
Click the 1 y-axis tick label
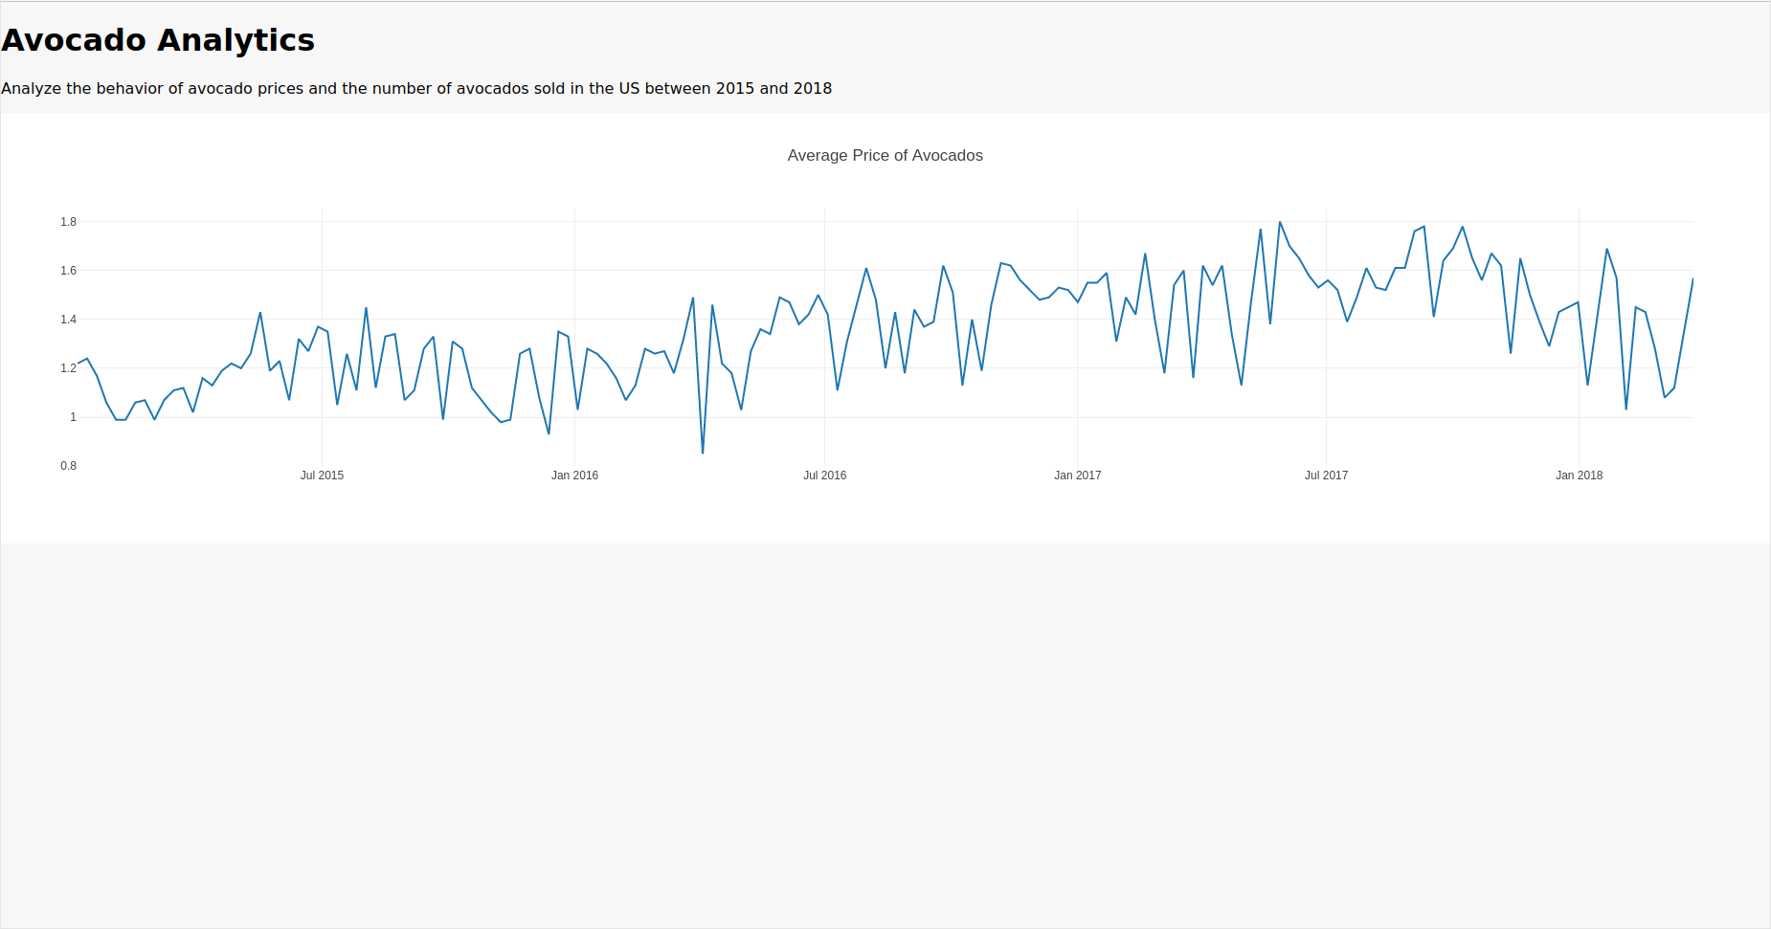pyautogui.click(x=73, y=417)
